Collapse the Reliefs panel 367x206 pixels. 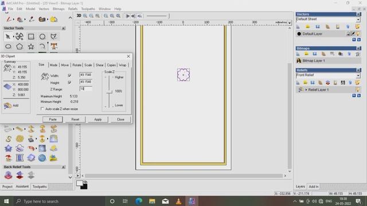tap(358, 70)
